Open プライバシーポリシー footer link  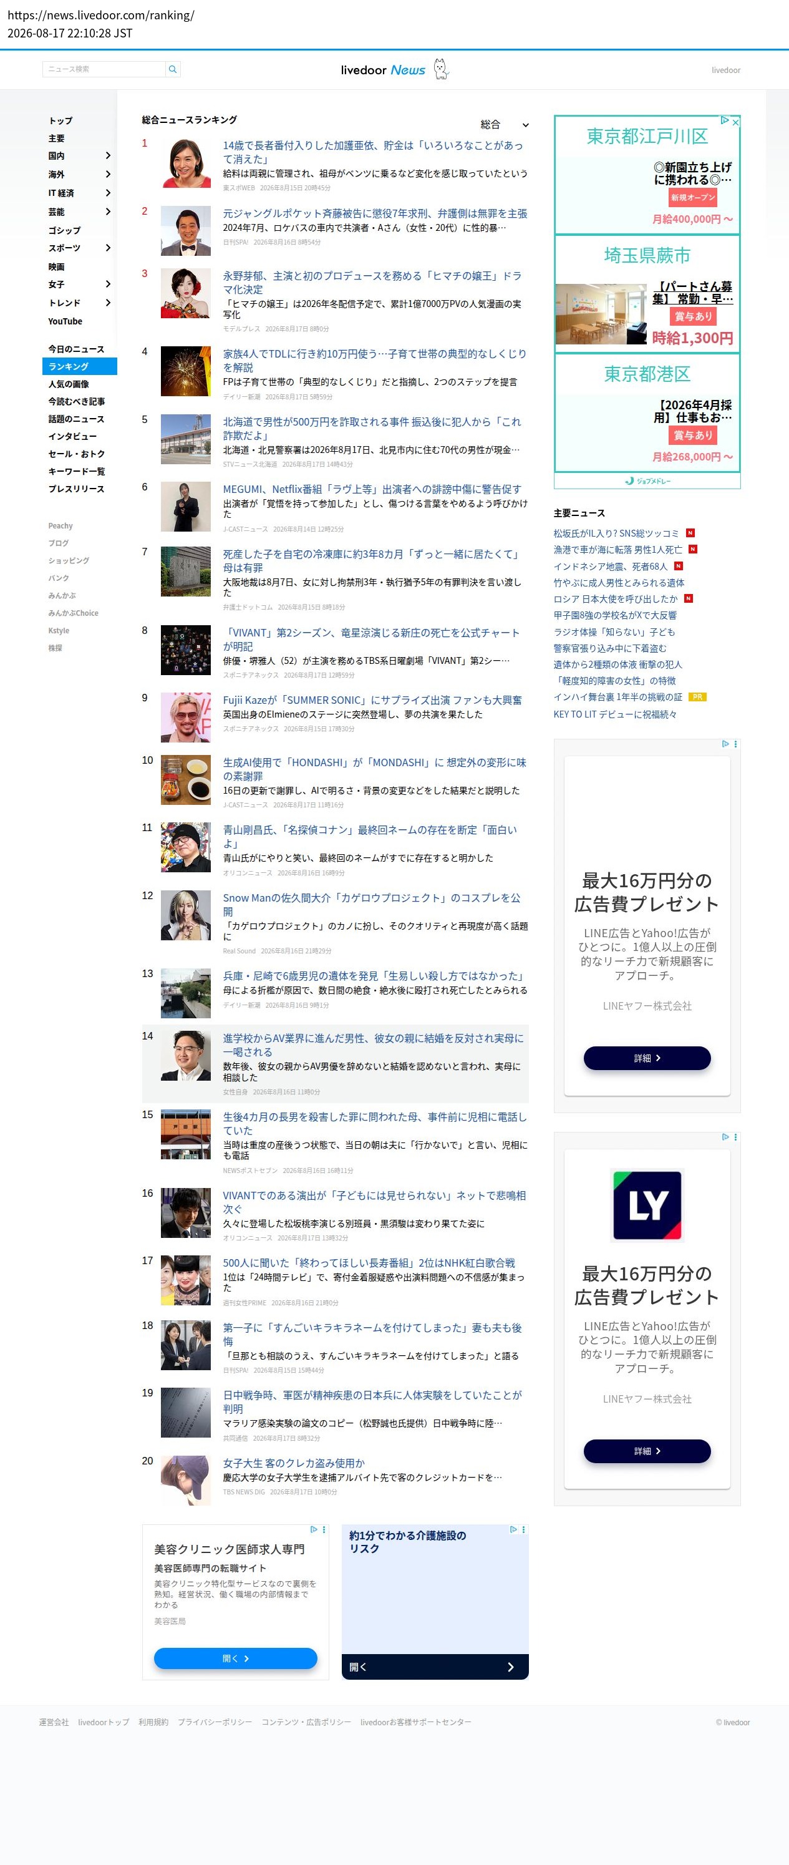point(215,1722)
